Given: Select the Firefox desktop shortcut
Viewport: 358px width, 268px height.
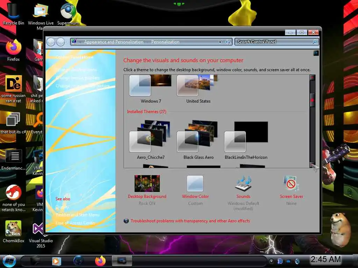Looking at the screenshot, I should 13,51.
